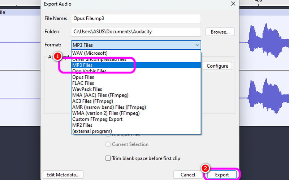289x180 pixels.
Task: Select WAV (Microsoft) format
Action: pyautogui.click(x=136, y=53)
